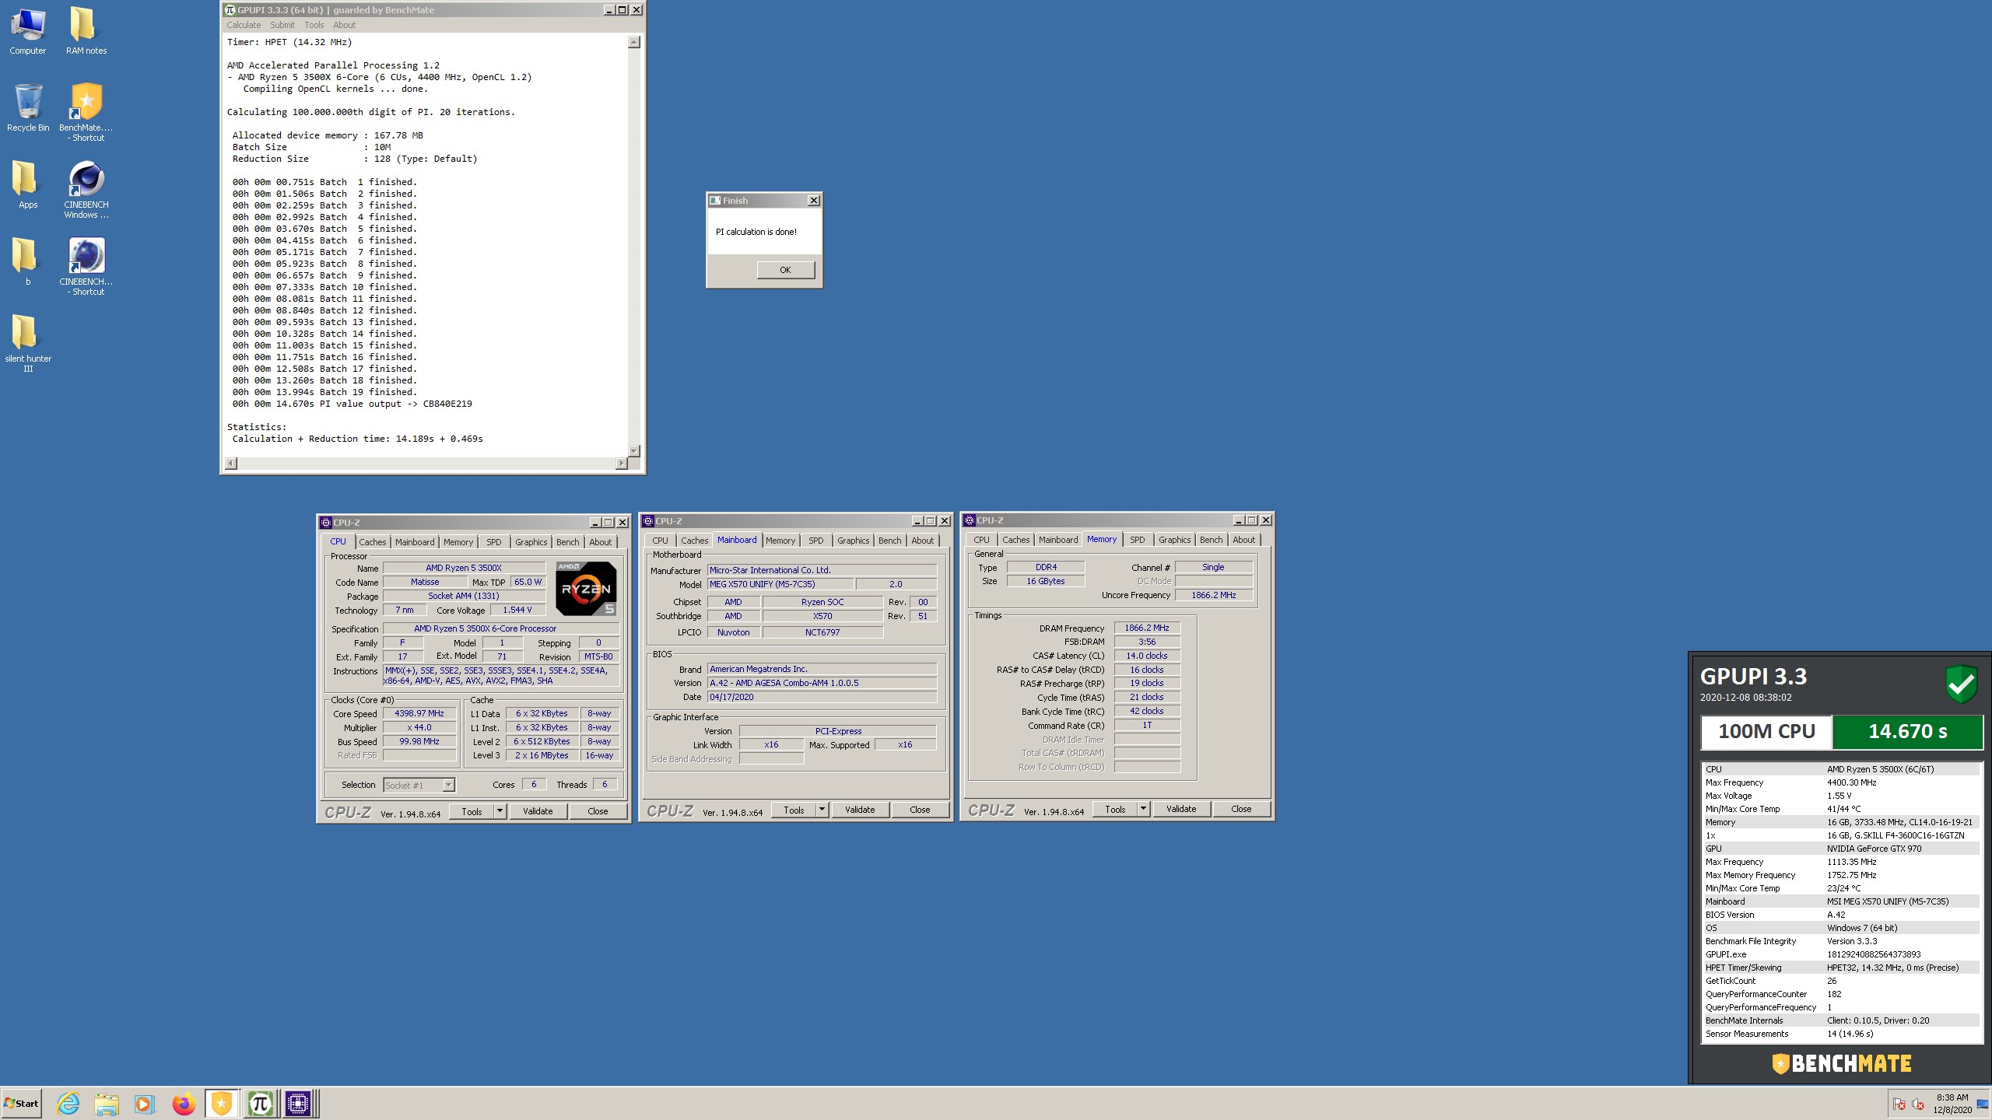Open the Computer desktop icon
1992x1120 pixels.
pos(28,31)
